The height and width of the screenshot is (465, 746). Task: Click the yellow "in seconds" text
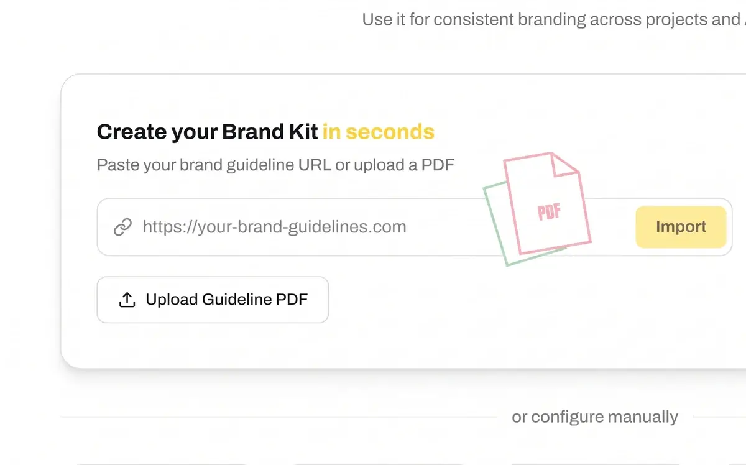[379, 132]
